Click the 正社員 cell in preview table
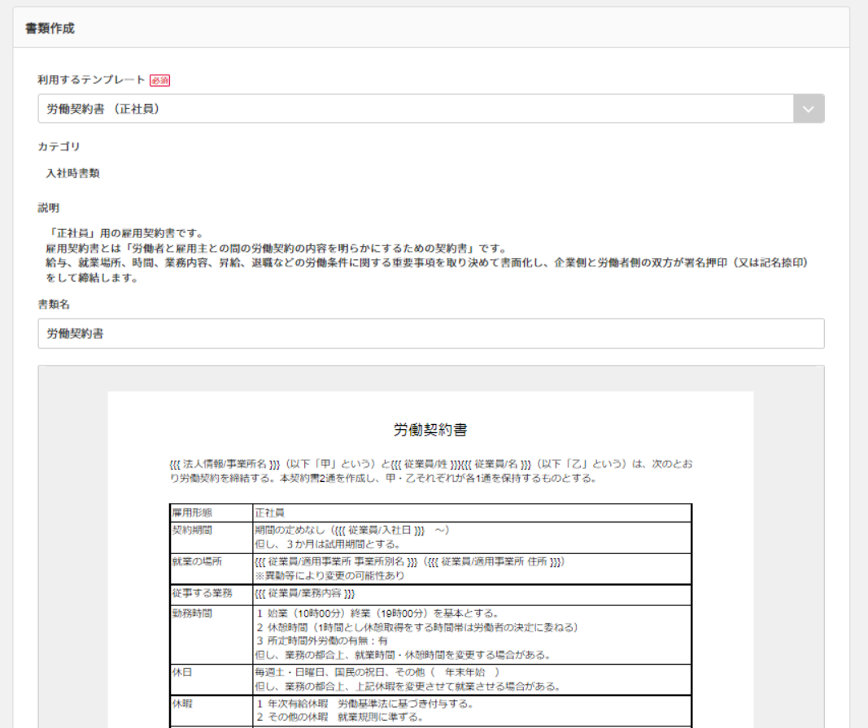868x728 pixels. pyautogui.click(x=269, y=513)
